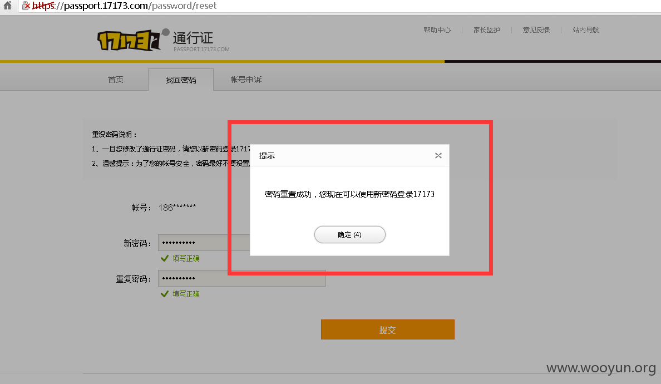Click the insecure HTTPS lock icon
Screen dimensions: 661x384
[x=26, y=6]
